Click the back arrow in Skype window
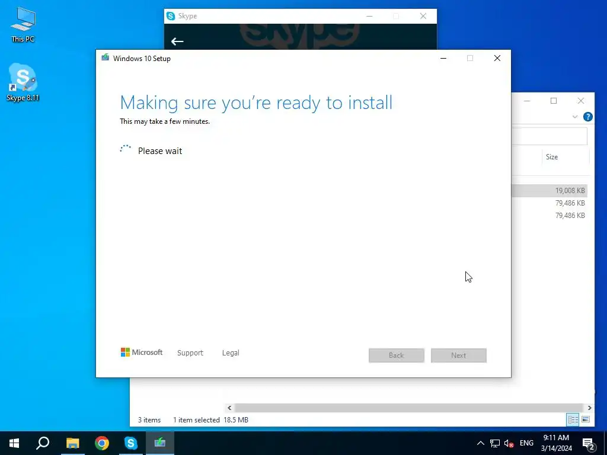 click(x=177, y=41)
